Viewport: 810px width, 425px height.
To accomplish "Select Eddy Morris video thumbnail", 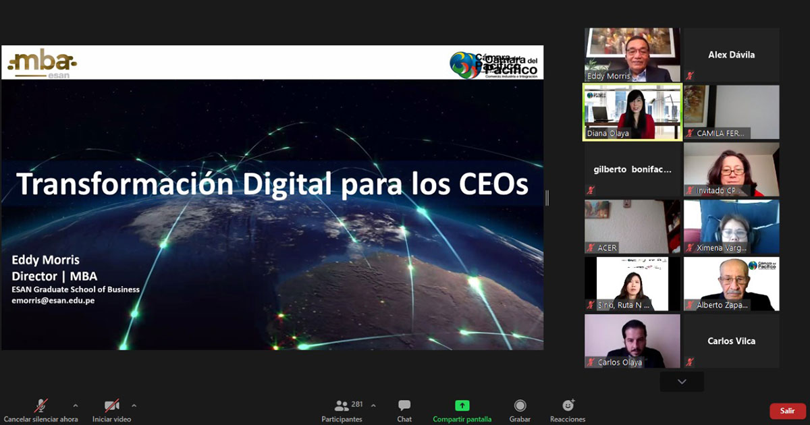I will [x=632, y=55].
